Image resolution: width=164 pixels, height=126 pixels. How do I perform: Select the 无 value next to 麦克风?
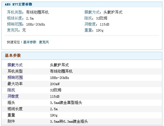(24, 30)
